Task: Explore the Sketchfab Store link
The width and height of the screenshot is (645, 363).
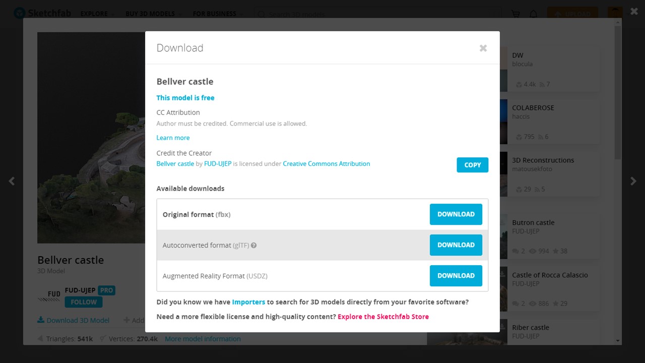Action: (383, 317)
